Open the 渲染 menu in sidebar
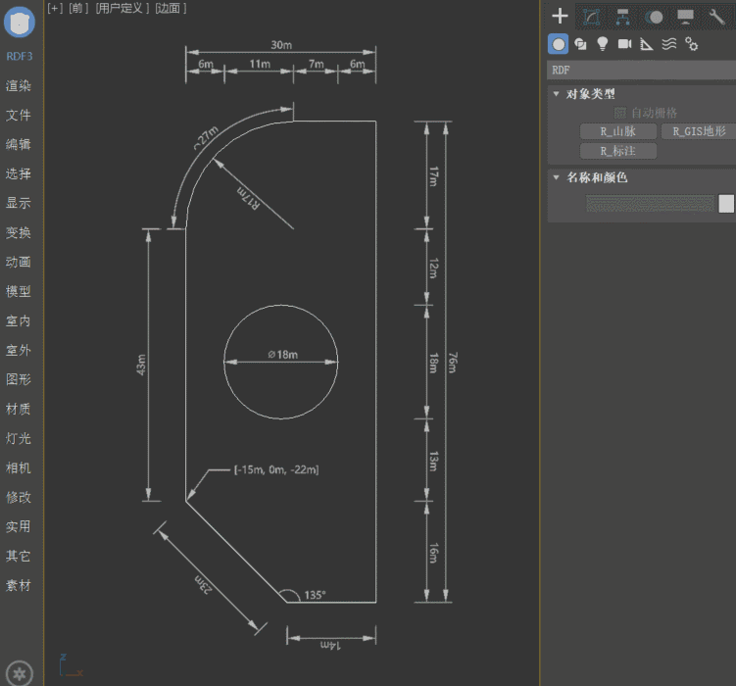 (x=19, y=85)
